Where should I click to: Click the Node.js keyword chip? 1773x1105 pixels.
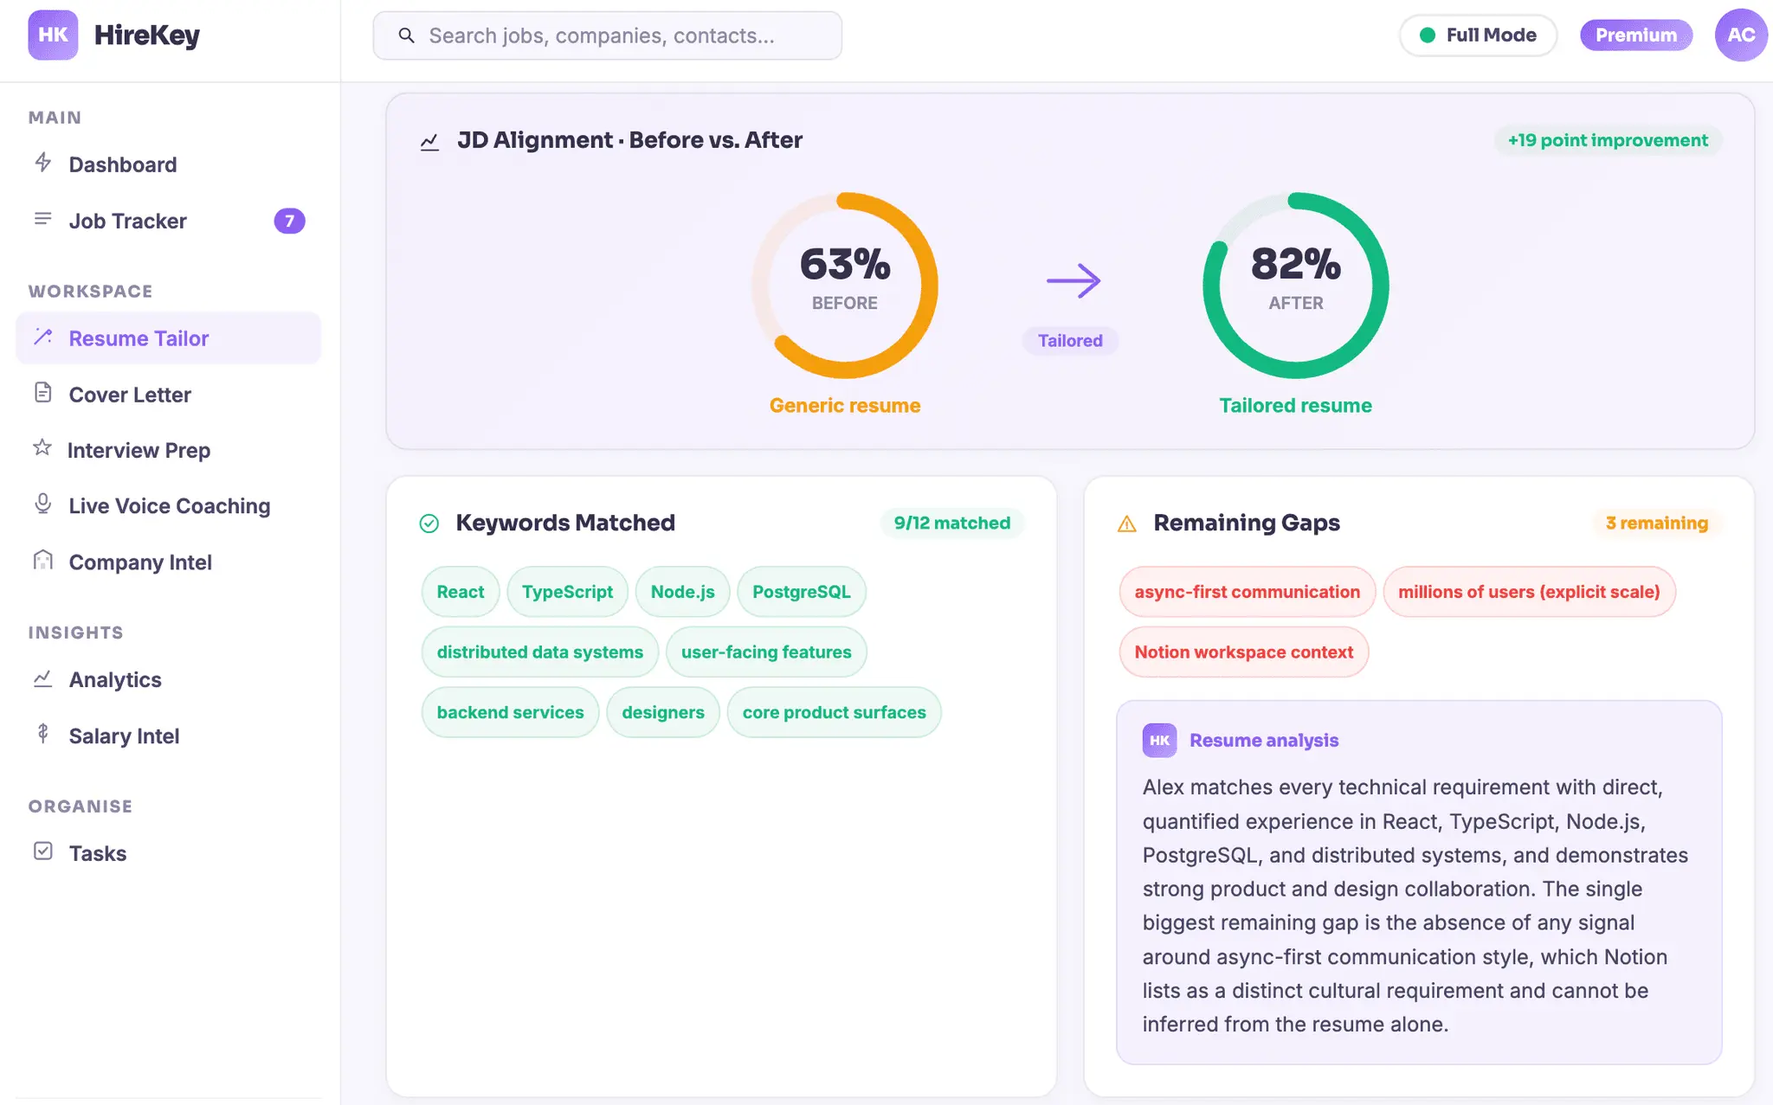point(683,592)
